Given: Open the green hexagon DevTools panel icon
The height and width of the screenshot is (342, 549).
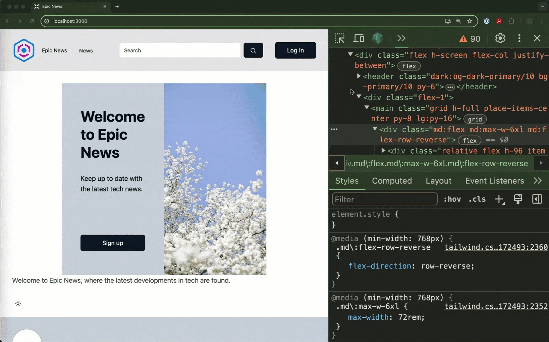Looking at the screenshot, I should tap(377, 38).
